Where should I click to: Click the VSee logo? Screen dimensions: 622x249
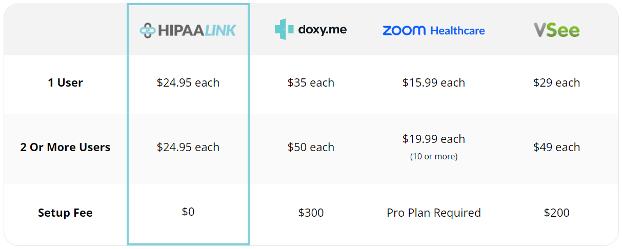pos(556,30)
